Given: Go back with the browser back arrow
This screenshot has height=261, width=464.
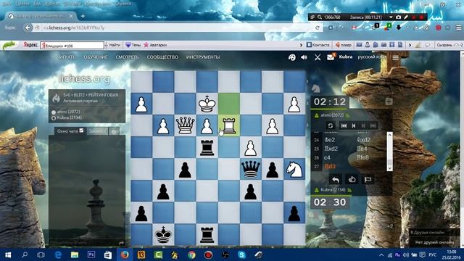Looking at the screenshot, I should pos(28,28).
